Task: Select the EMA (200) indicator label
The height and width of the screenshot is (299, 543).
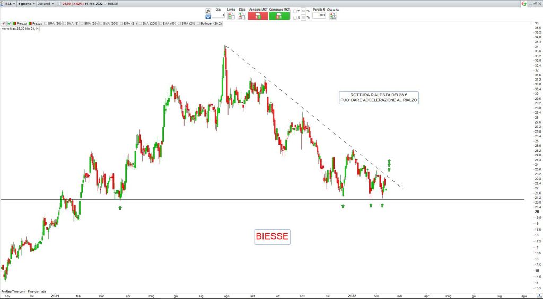Action: point(150,23)
